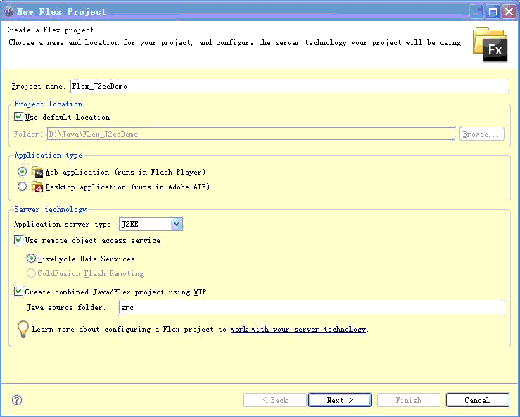Toggle Use remote object access service
The width and height of the screenshot is (520, 417).
click(x=18, y=240)
